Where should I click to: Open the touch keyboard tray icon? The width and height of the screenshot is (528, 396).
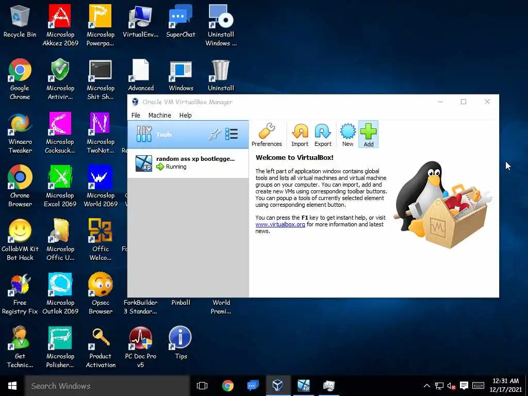click(x=478, y=386)
